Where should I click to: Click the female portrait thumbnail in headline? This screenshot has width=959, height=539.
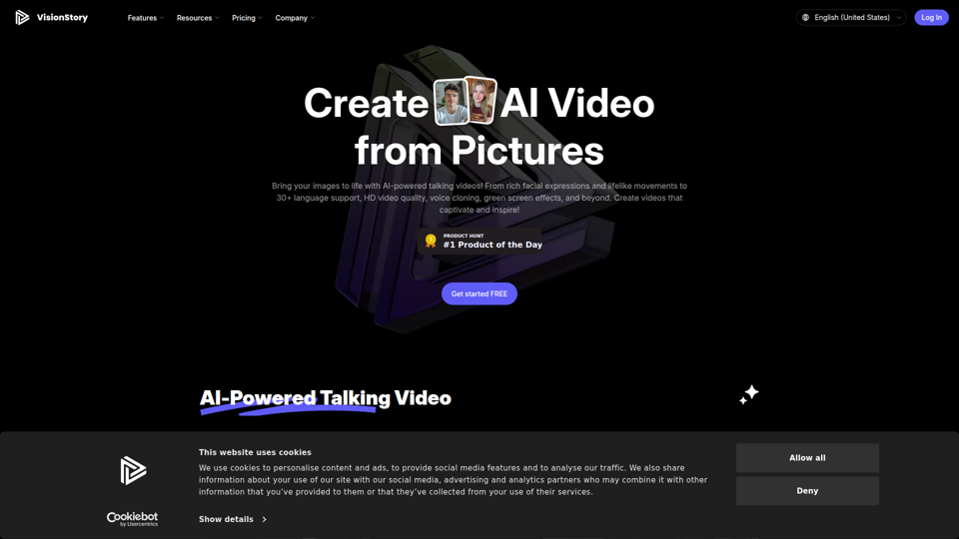[x=480, y=100]
